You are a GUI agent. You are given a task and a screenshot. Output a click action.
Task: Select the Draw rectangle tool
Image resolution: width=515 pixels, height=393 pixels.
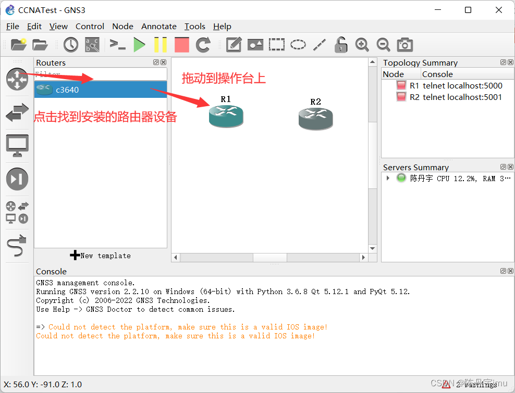click(x=277, y=45)
